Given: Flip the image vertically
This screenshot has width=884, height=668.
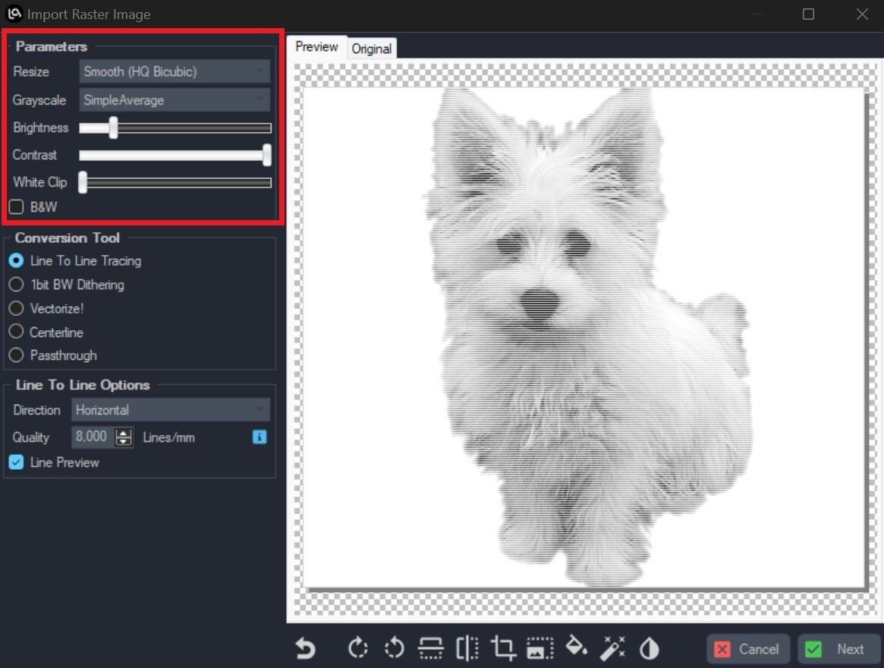Looking at the screenshot, I should (430, 649).
